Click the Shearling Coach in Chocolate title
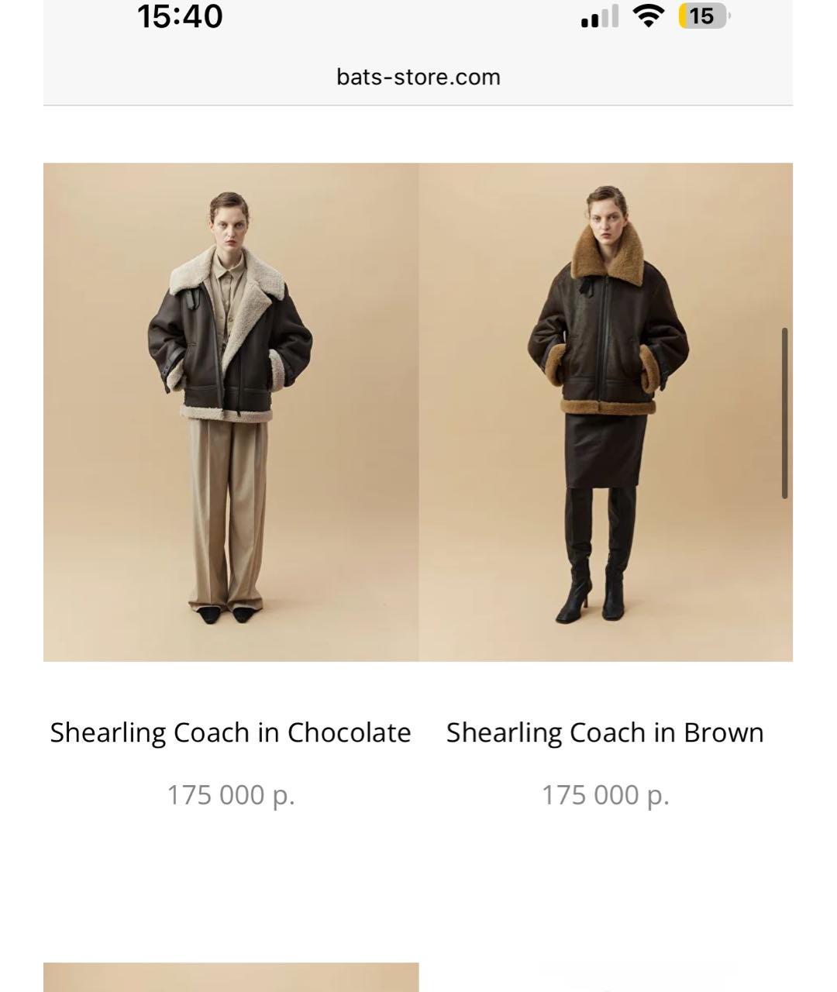This screenshot has width=837, height=992. point(231,733)
